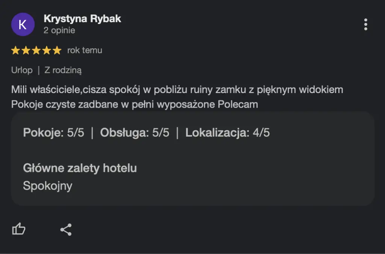The height and width of the screenshot is (254, 385).
Task: Click the second gold rating star
Action: 26,50
